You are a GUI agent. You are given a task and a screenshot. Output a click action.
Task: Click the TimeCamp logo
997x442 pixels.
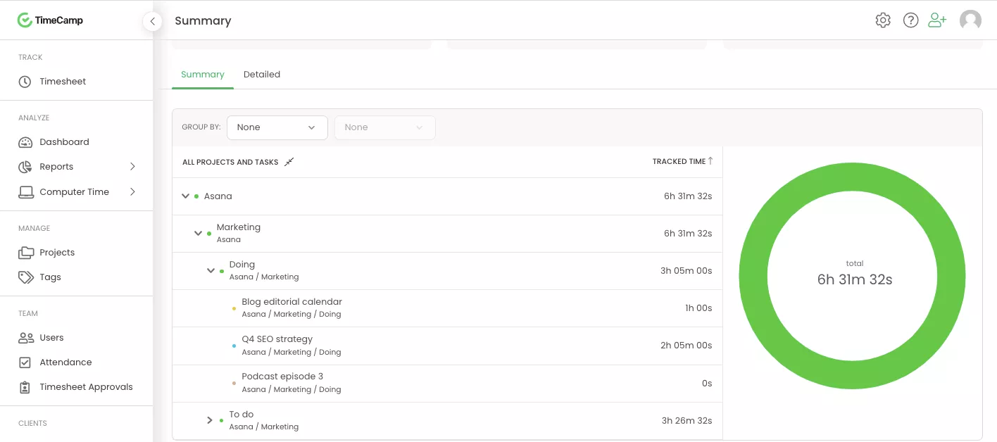pos(51,20)
